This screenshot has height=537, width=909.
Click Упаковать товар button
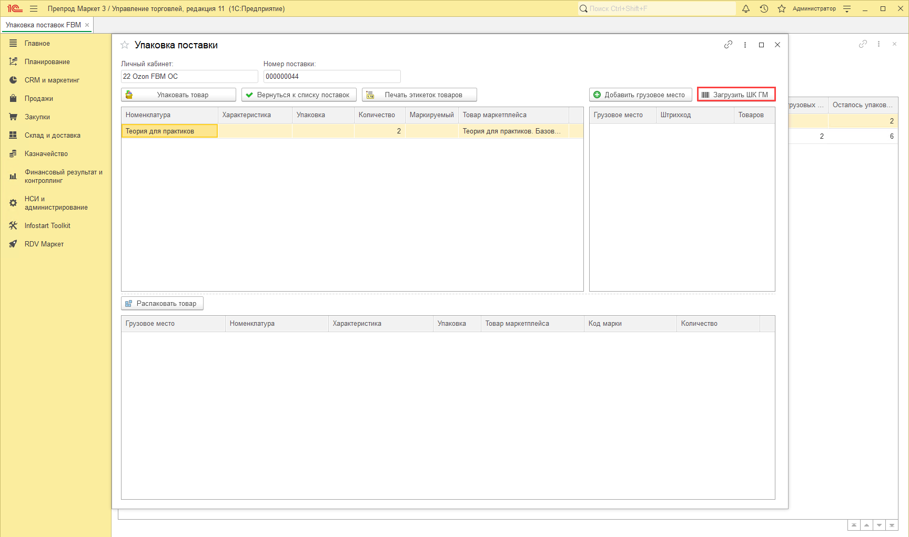[178, 95]
